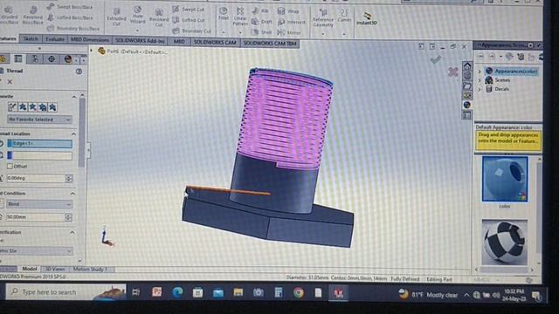
Task: Click the Edge<1> selection field
Action: [39, 143]
